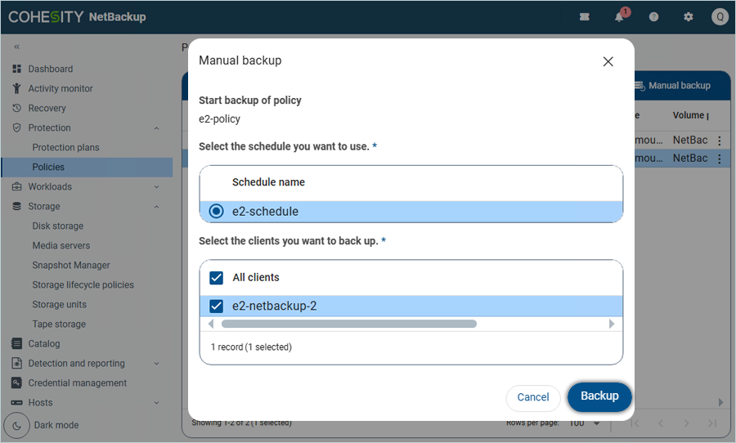
Task: Collapse the sidebar with double-chevron icon
Action: coord(16,47)
